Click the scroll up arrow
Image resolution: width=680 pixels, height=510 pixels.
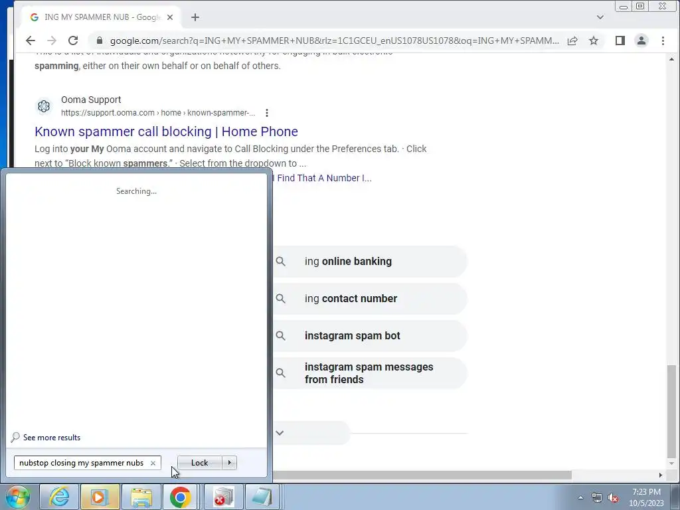(x=671, y=59)
